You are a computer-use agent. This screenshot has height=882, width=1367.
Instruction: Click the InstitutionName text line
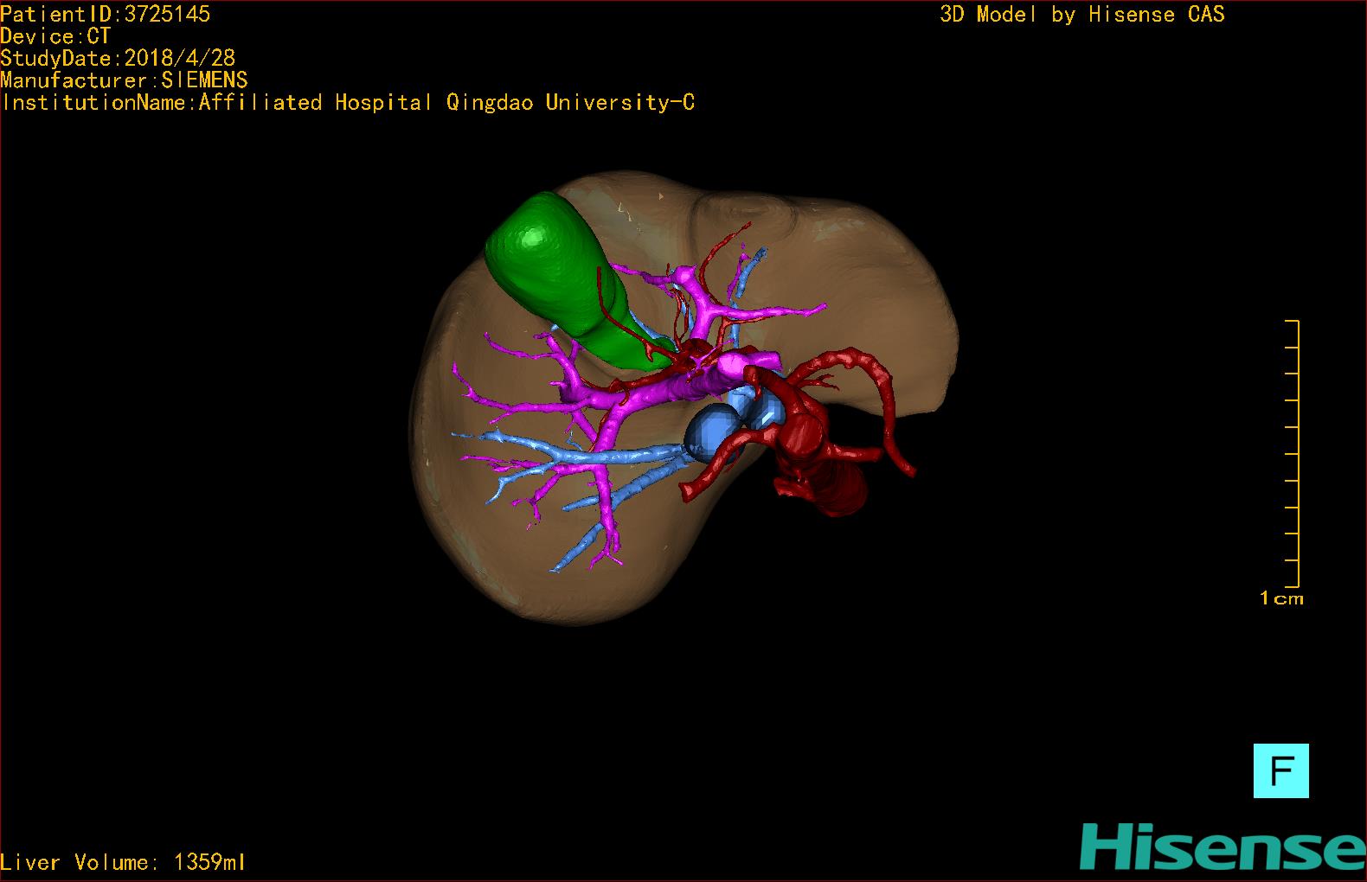click(x=348, y=103)
